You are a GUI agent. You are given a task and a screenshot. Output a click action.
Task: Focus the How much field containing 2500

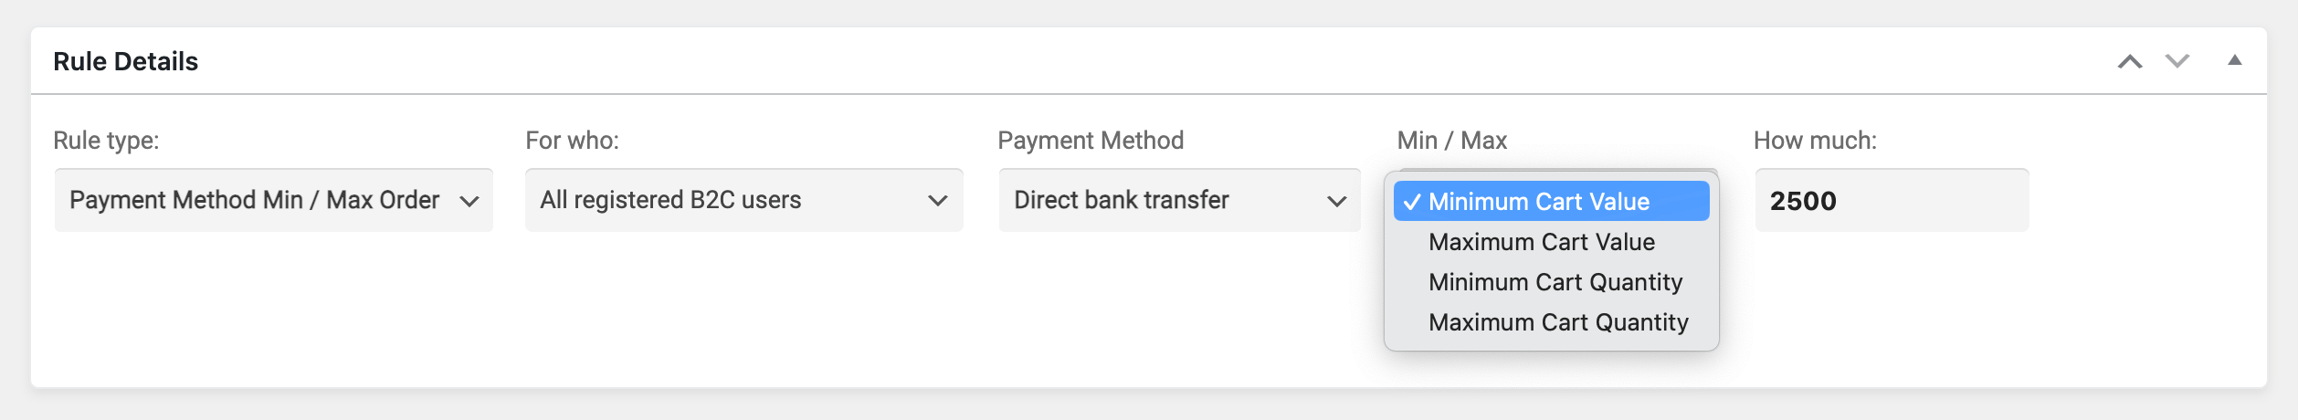click(1892, 200)
